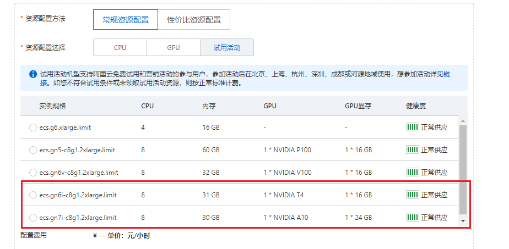Select ecs.gn6i-c8g1.2xlarge.limit radio button
The image size is (509, 249).
click(x=33, y=195)
